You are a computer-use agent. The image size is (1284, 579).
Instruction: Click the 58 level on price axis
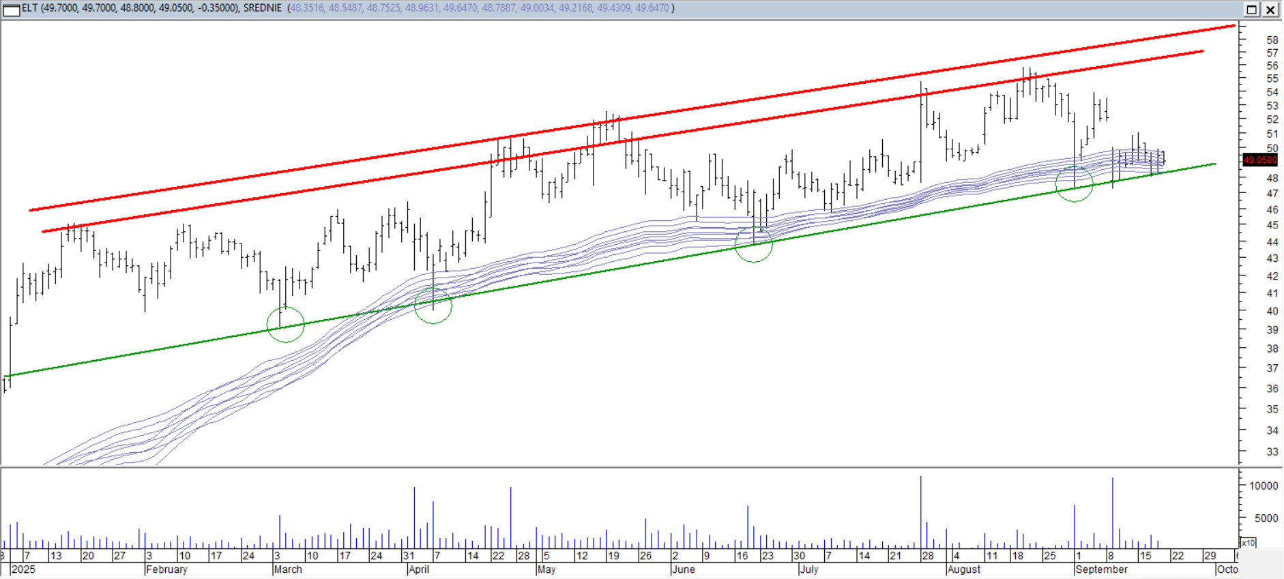(1272, 40)
